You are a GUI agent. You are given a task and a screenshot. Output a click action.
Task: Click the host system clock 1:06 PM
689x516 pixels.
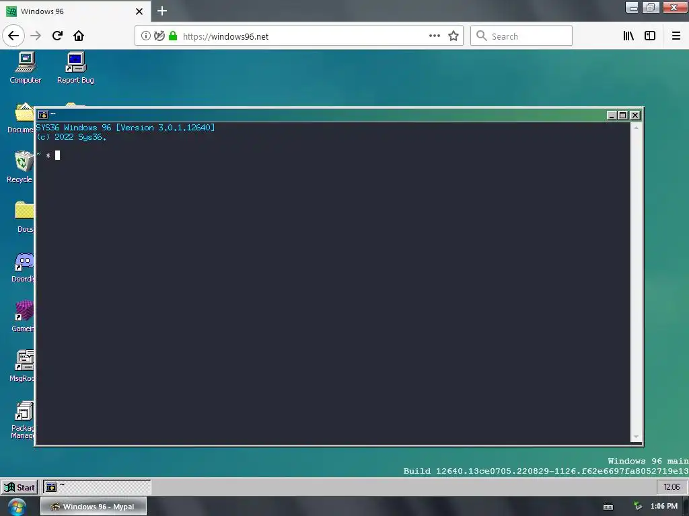pos(664,507)
